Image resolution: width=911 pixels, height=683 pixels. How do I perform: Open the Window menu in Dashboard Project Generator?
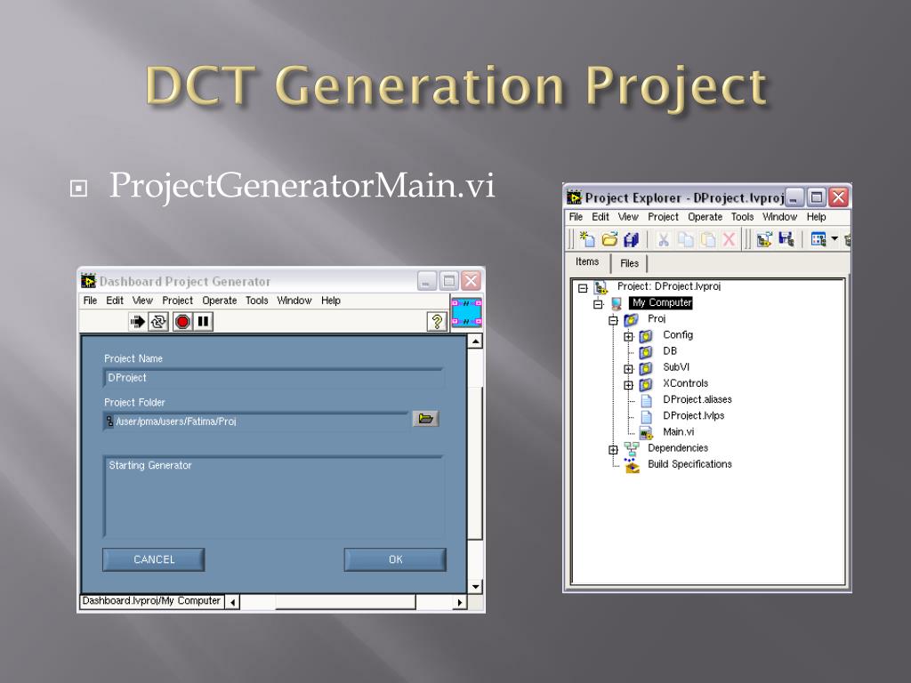tap(294, 301)
